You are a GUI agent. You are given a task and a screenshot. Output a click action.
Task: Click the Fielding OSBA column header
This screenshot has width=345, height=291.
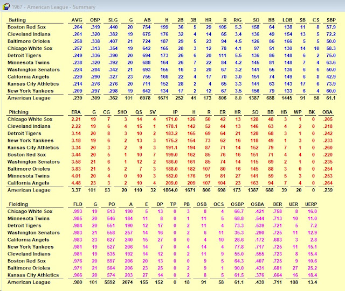click(x=257, y=204)
